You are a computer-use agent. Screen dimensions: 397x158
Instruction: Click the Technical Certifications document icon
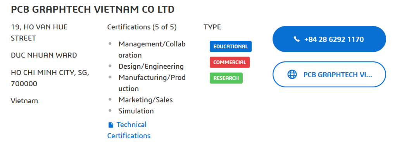(111, 125)
